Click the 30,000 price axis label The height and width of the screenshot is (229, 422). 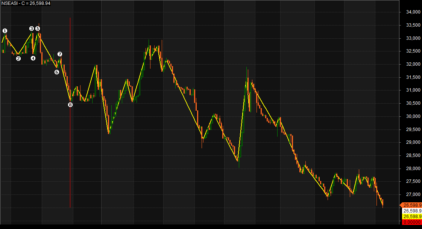[x=413, y=116]
